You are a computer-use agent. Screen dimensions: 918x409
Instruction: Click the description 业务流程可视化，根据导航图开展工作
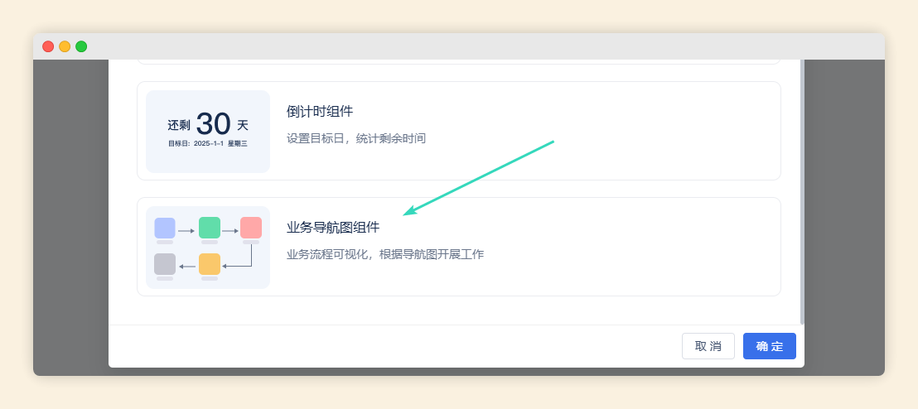point(385,254)
